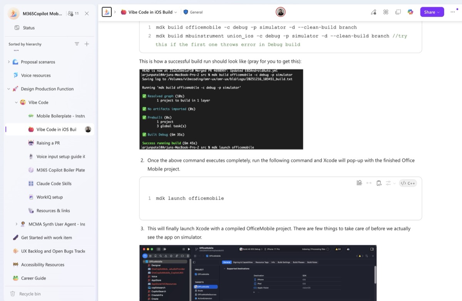
Task: Open M365 Copilot Boiler Plate page
Action: pos(61,170)
